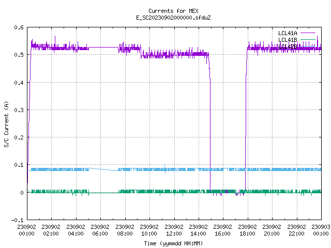Click x-axis tick 230902 00:00
331x248 pixels.
[x=26, y=230]
